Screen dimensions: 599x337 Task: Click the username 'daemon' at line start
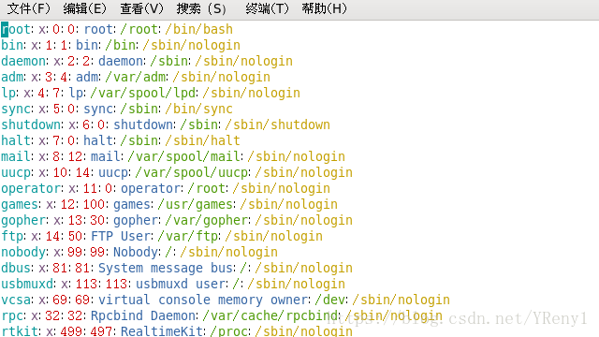click(x=23, y=61)
